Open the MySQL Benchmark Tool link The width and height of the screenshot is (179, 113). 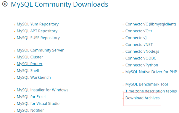(x=146, y=85)
